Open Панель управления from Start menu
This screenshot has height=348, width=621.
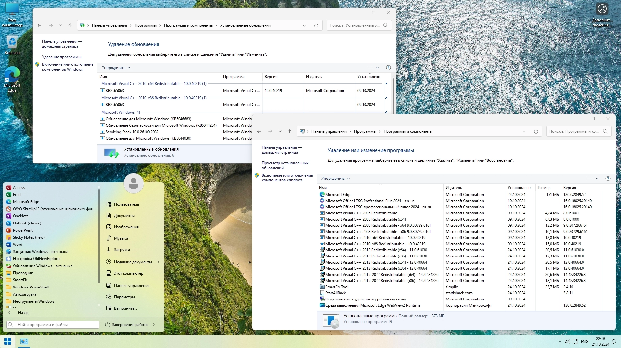click(x=132, y=286)
